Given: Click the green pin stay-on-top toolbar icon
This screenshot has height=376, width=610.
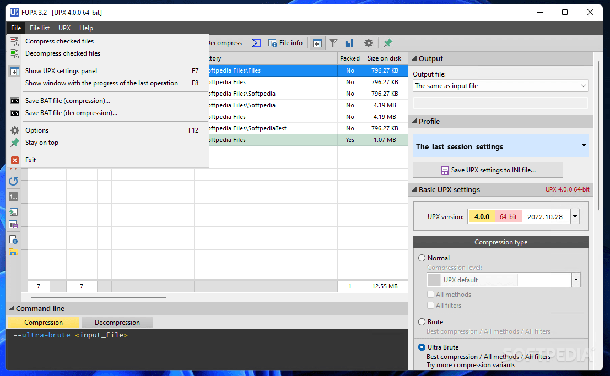Looking at the screenshot, I should 387,43.
